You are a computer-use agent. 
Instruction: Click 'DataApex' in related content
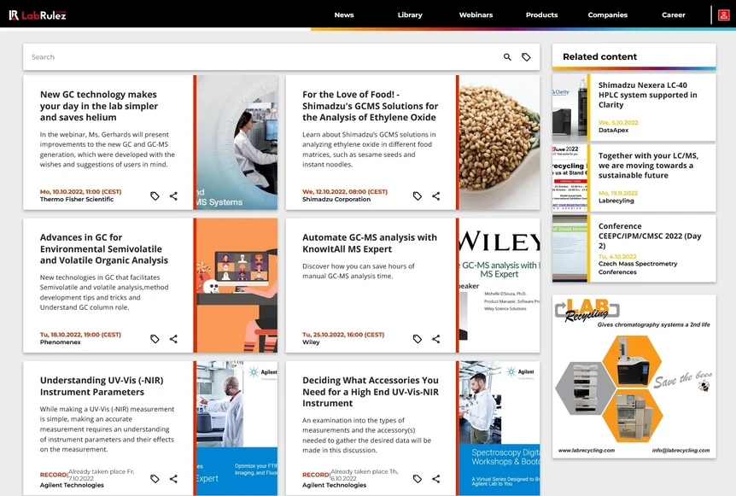point(613,130)
